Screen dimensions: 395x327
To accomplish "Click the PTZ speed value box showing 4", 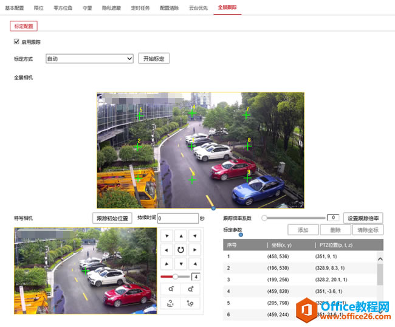I will [x=196, y=277].
